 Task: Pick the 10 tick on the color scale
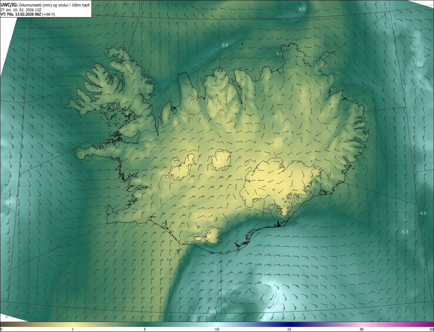(217, 329)
